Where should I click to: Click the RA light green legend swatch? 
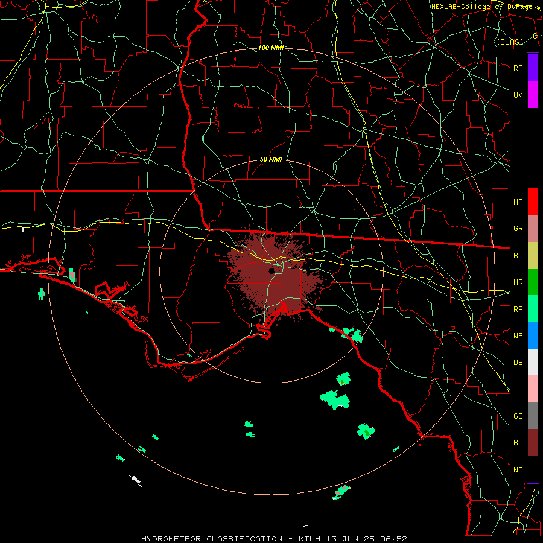pyautogui.click(x=533, y=308)
